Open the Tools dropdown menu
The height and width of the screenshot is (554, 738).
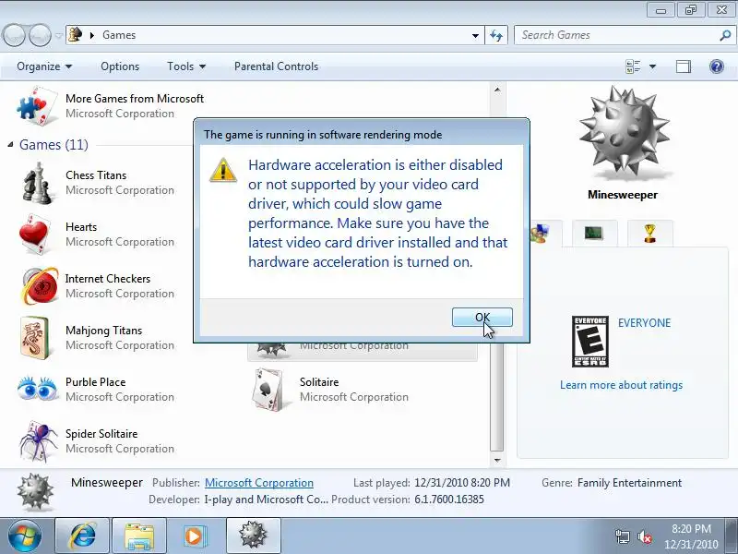[186, 66]
